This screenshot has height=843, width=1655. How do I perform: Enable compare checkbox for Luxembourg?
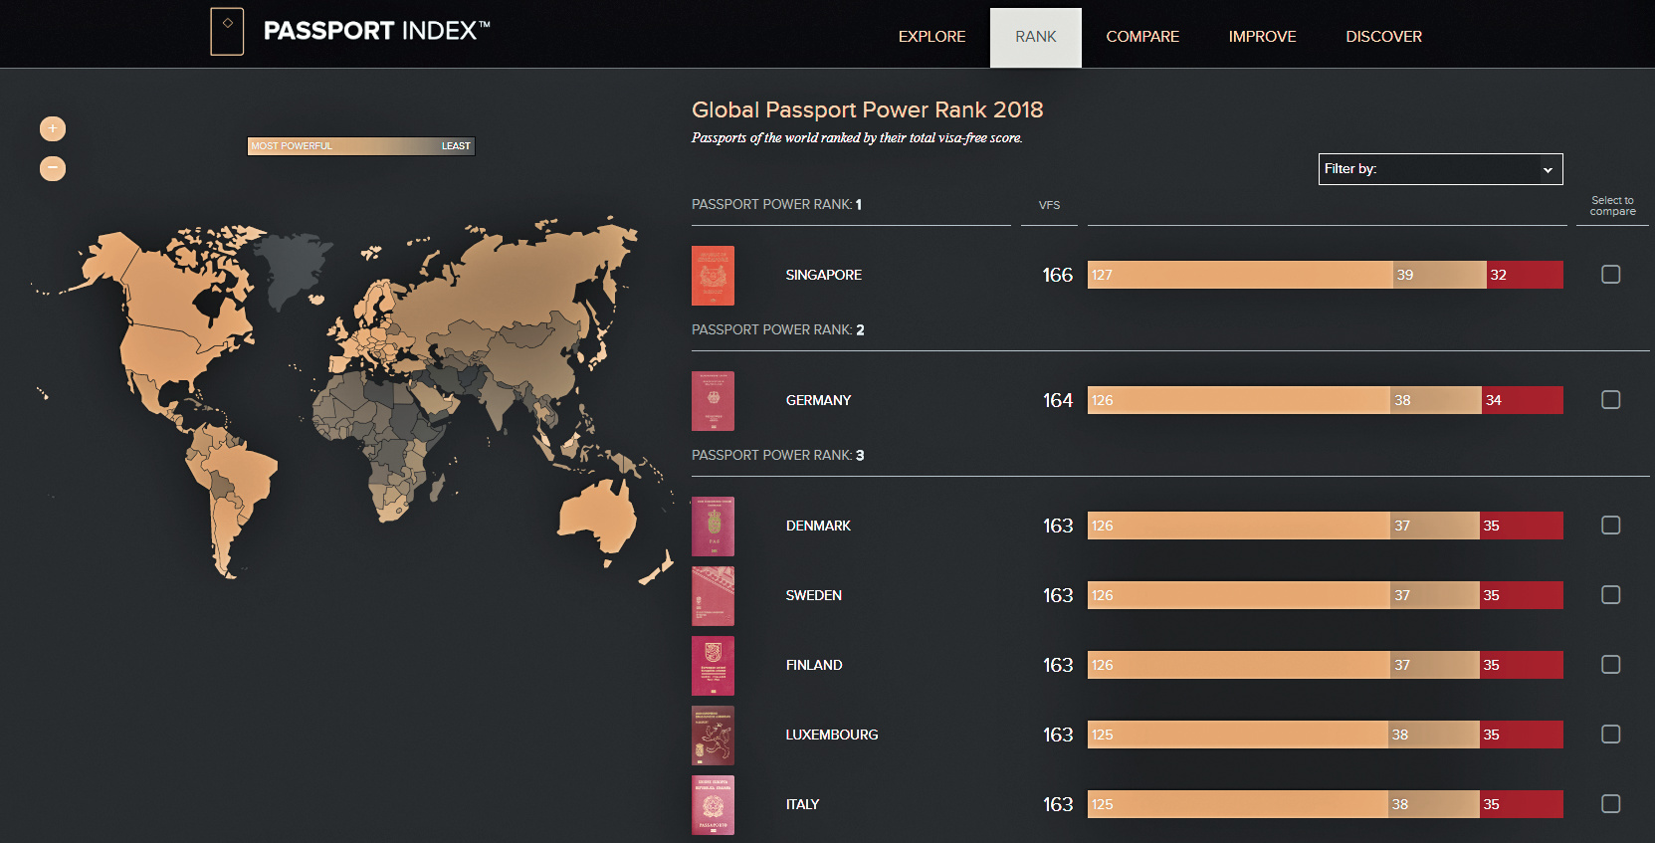(x=1610, y=735)
